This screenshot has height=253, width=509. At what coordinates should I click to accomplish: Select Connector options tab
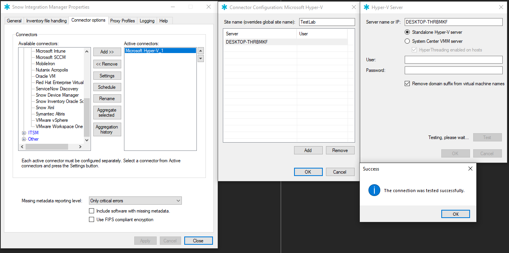(x=88, y=20)
